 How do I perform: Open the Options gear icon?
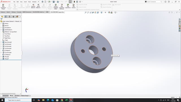point(80,2)
